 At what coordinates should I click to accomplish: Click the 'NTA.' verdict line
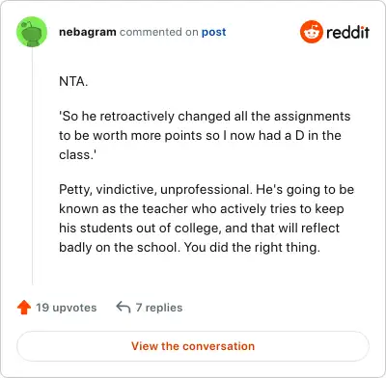pyautogui.click(x=73, y=81)
